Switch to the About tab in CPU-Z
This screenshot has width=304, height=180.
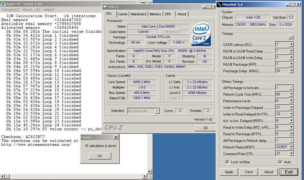(182, 14)
